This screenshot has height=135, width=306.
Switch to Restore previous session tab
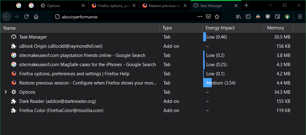tap(163, 6)
